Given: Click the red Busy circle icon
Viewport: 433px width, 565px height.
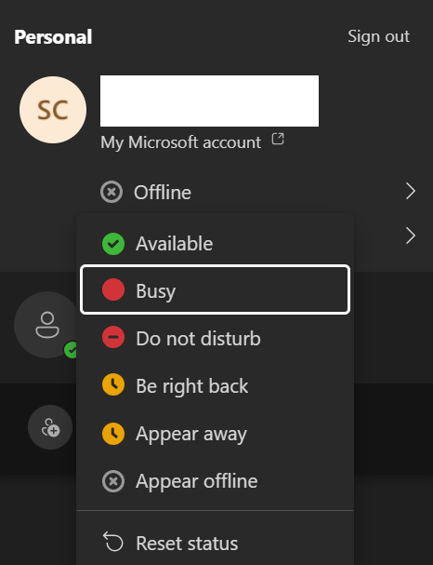Looking at the screenshot, I should tap(113, 289).
